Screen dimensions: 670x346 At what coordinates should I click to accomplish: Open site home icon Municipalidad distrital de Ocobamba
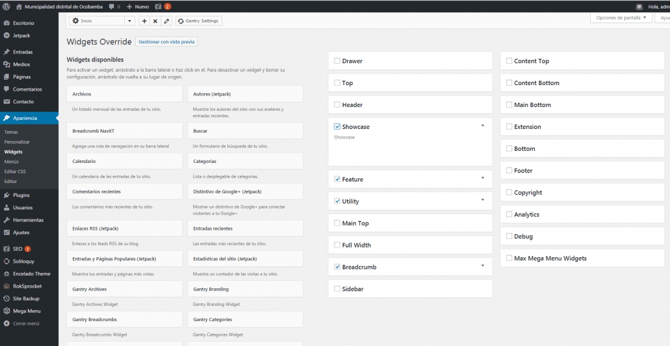point(19,7)
